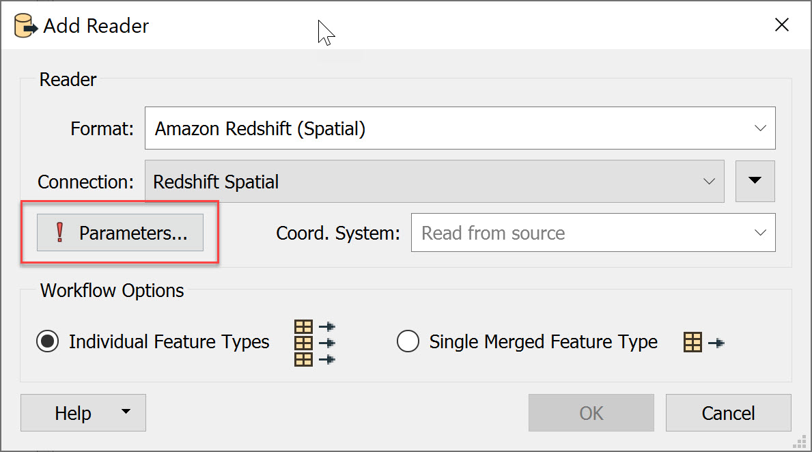The height and width of the screenshot is (452, 812).
Task: Click the OK button
Action: [x=591, y=413]
